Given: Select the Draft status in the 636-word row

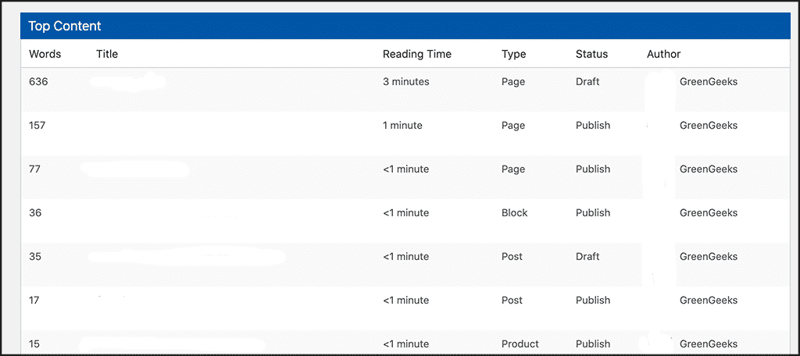Looking at the screenshot, I should (x=587, y=82).
